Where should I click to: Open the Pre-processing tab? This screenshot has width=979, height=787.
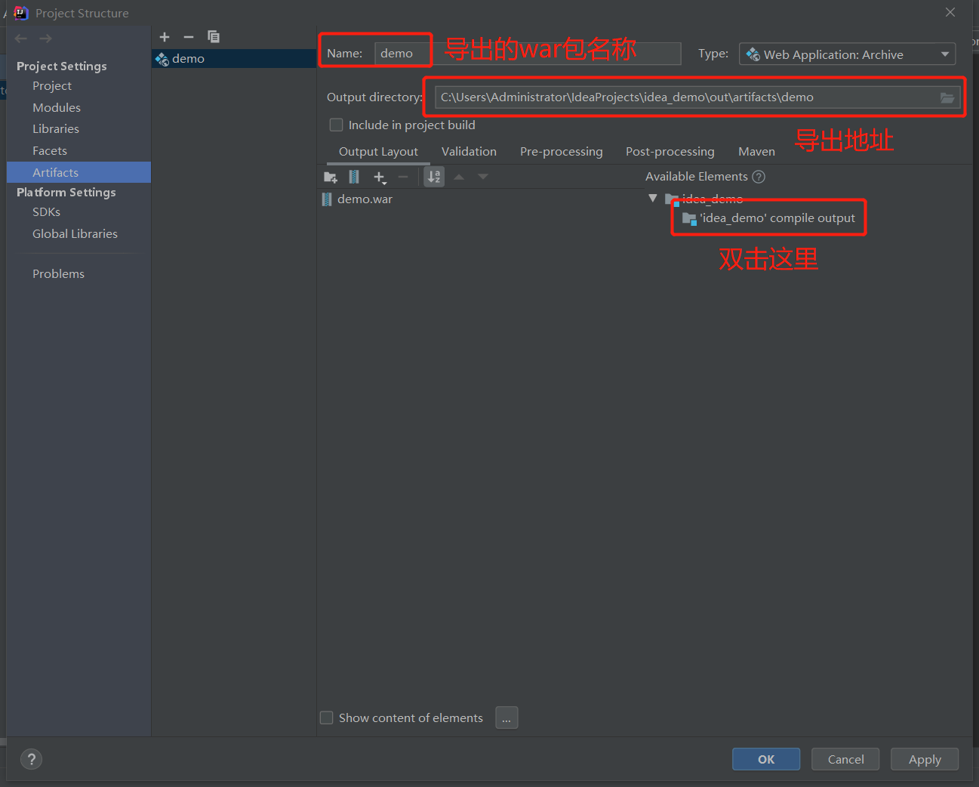561,151
